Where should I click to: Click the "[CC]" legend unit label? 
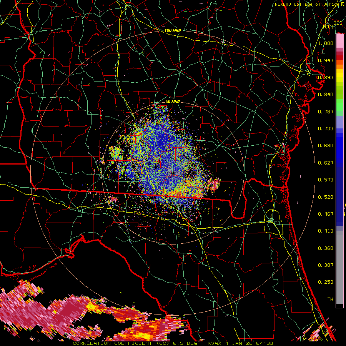[x=328, y=27]
